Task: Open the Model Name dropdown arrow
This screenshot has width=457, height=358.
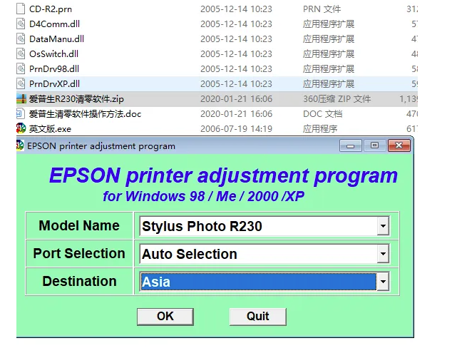Action: point(383,226)
